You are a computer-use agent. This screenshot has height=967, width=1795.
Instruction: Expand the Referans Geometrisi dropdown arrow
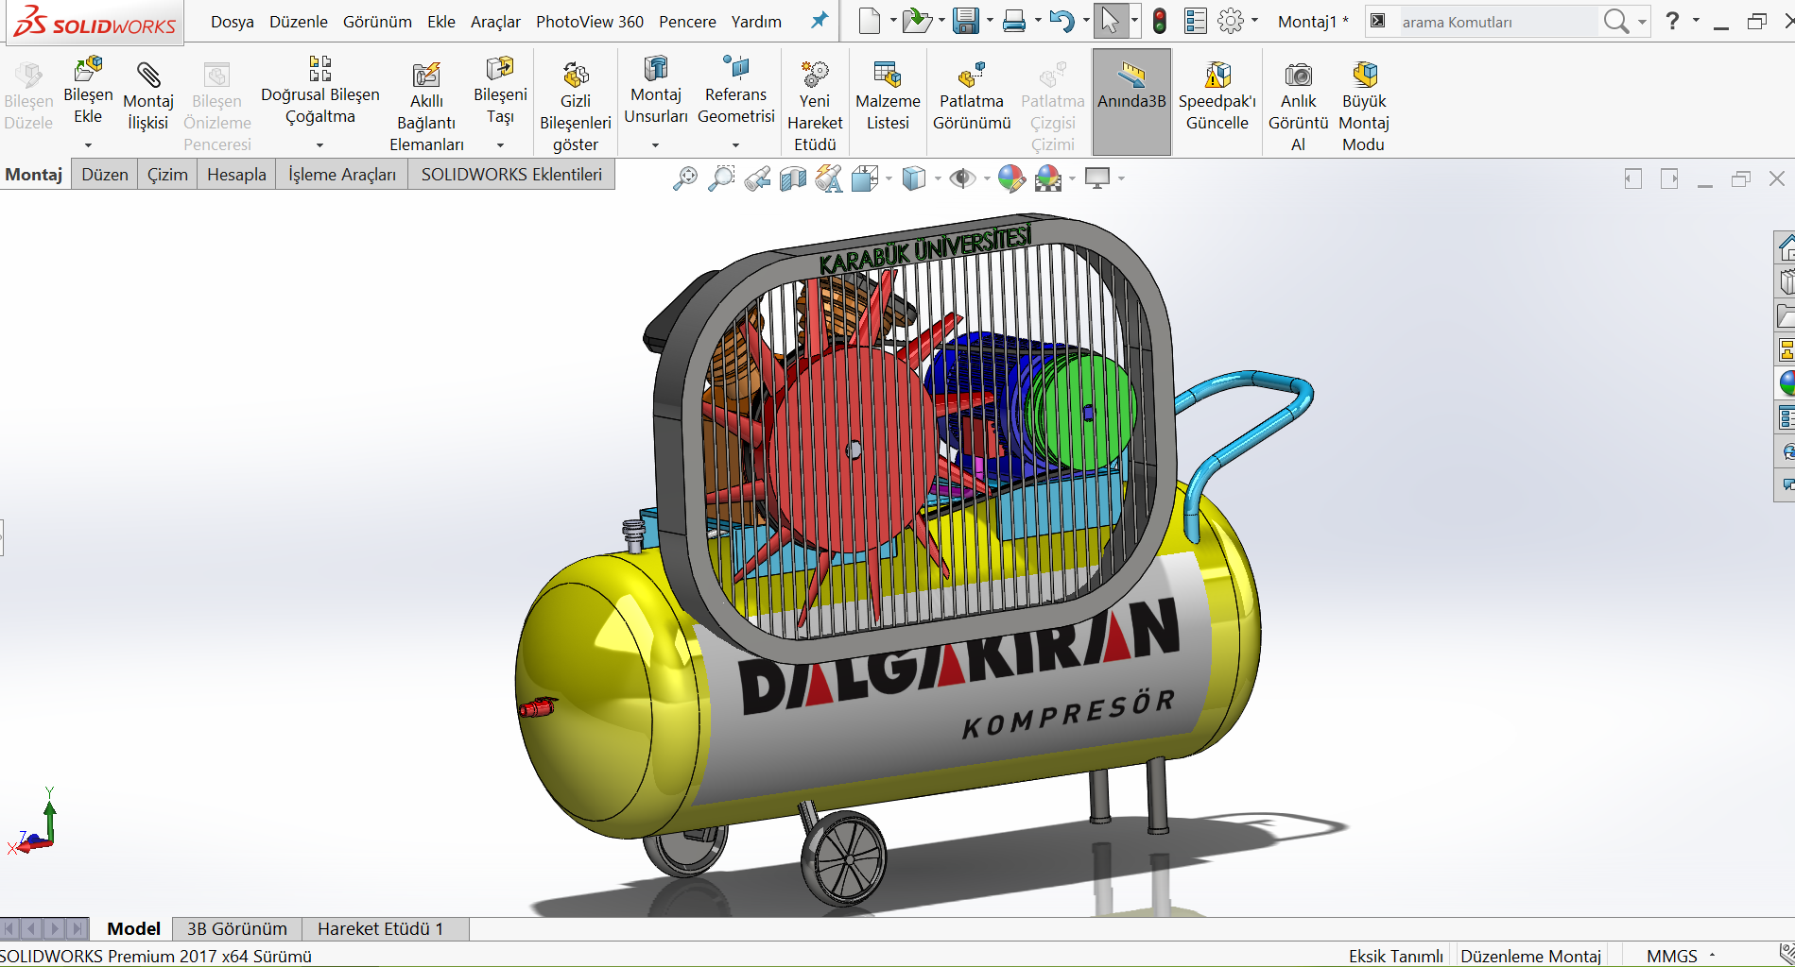click(735, 144)
